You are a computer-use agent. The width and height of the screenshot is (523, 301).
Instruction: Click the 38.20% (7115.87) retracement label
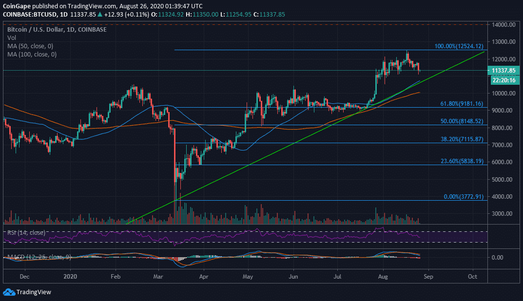click(x=461, y=139)
